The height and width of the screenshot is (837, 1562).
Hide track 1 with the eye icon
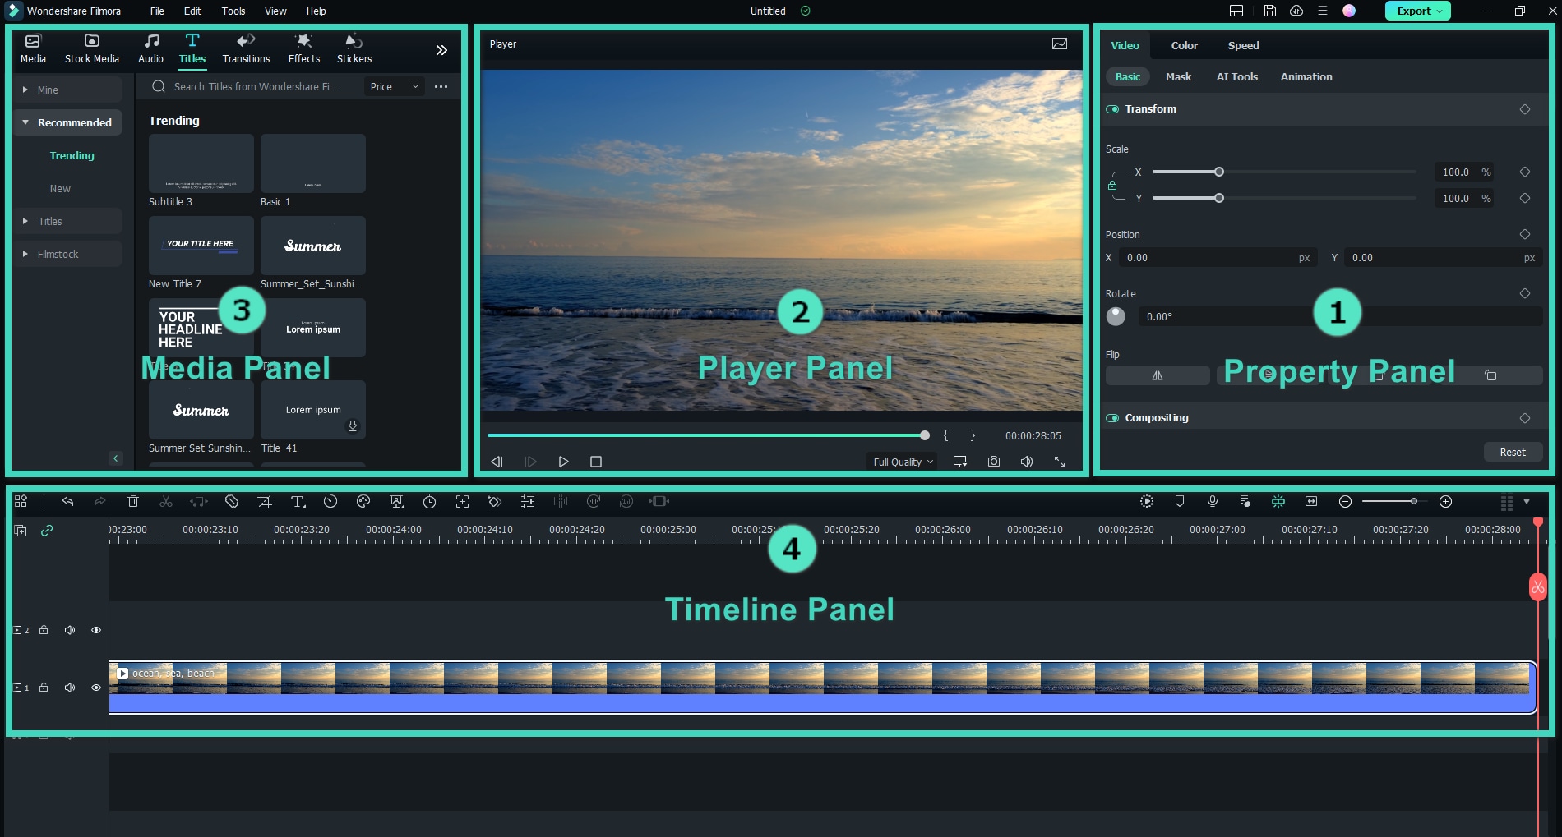tap(96, 688)
